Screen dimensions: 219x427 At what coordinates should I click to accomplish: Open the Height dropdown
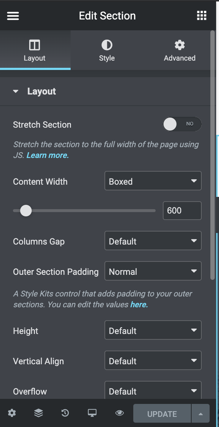153,330
